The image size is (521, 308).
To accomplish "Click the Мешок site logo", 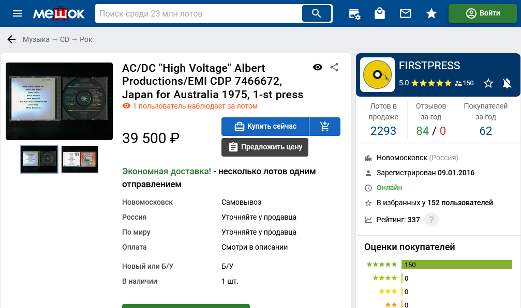I will 59,13.
